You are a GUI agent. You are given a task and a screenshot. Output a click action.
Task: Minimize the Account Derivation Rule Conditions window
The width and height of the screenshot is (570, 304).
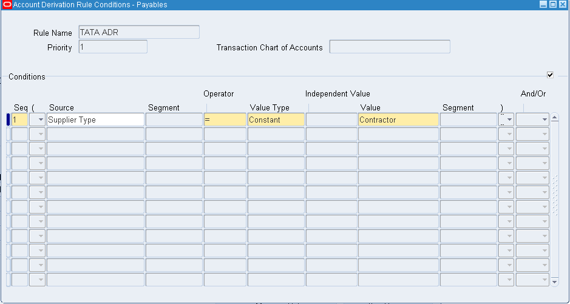[543, 5]
